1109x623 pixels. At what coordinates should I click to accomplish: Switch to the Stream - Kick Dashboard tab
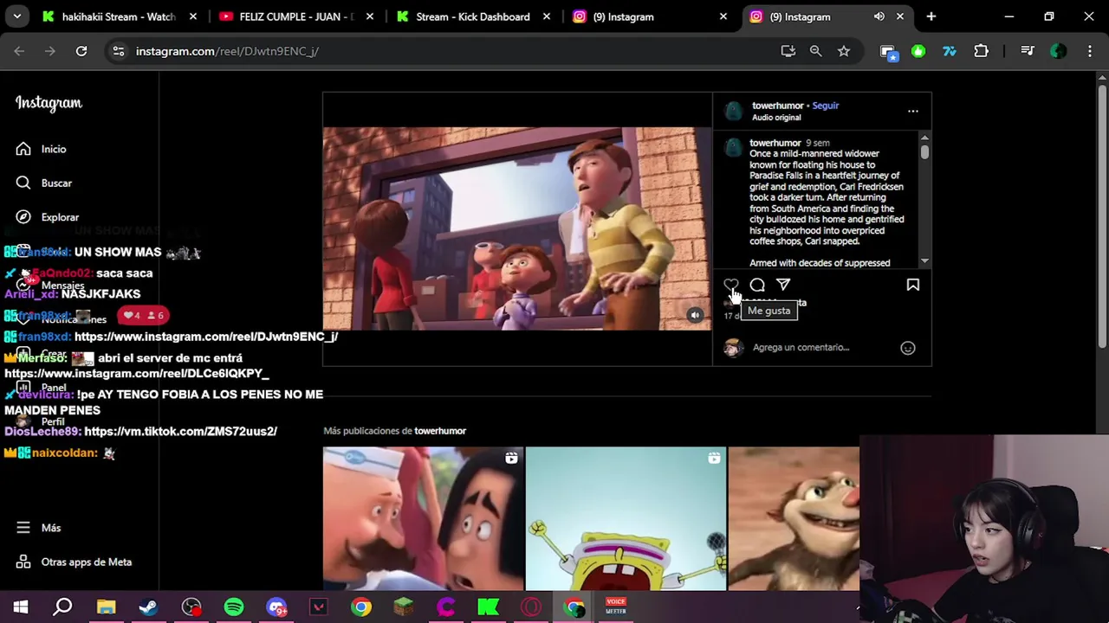pos(474,16)
